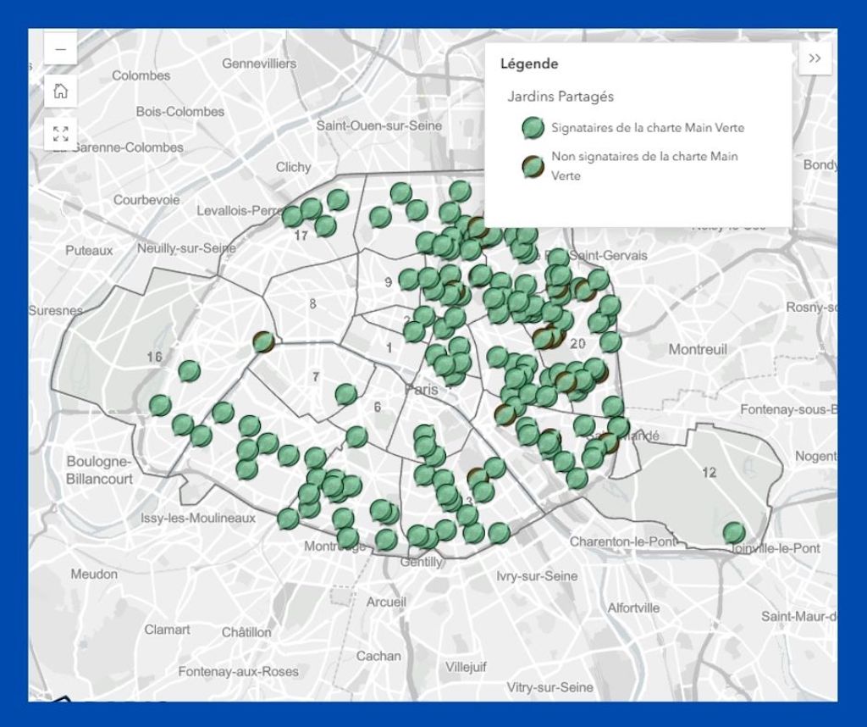Click the brown marker west of arrondissement 8
867x727 pixels.
[263, 341]
